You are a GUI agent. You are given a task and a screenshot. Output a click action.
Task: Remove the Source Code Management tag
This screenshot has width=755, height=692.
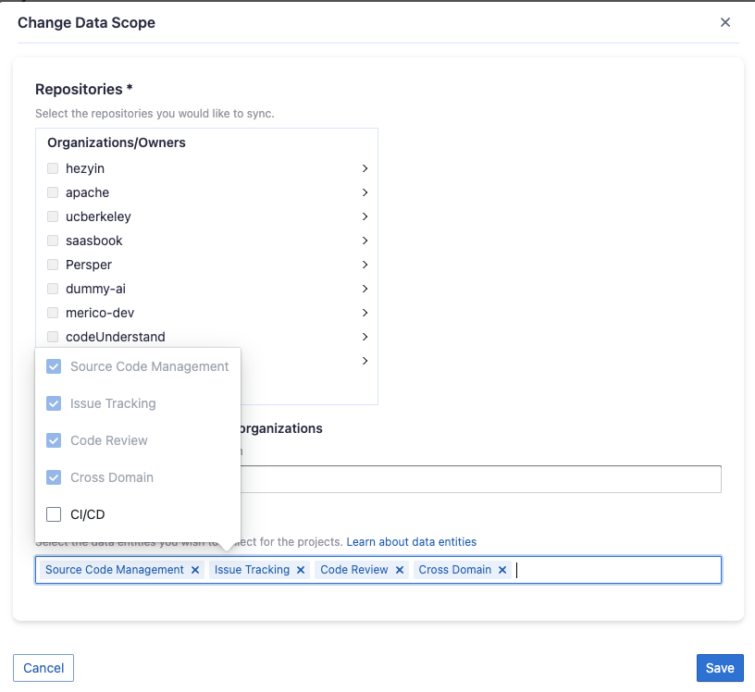pos(195,570)
